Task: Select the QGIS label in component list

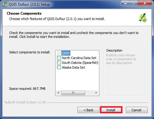Action: pyautogui.click(x=66, y=53)
